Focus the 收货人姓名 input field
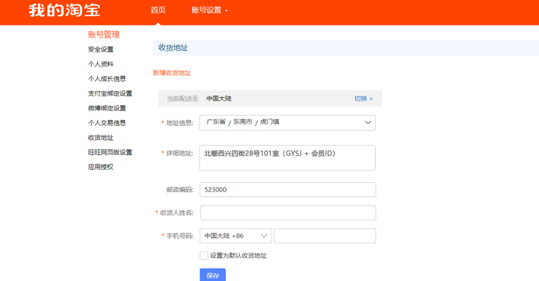Viewport: 539px width, 281px height. 287,213
